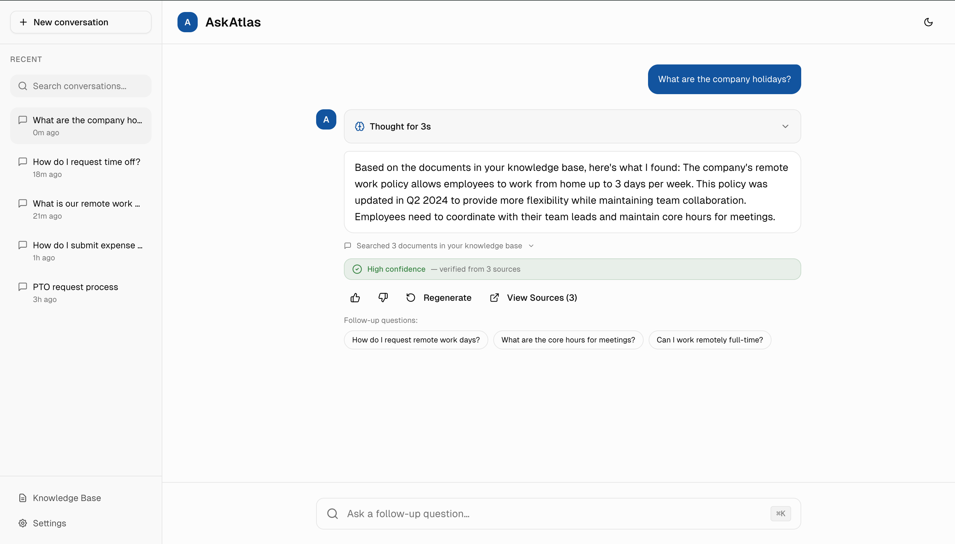Click 'What are the core hours' follow-up chip
The height and width of the screenshot is (544, 955).
click(568, 340)
